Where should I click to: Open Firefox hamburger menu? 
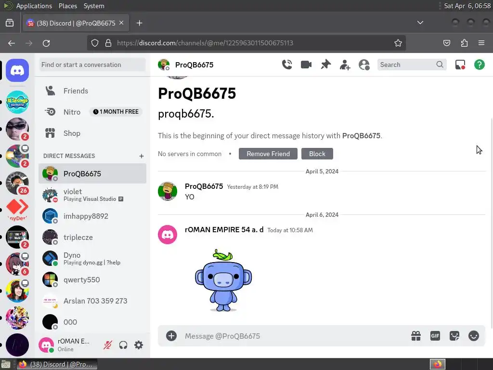pyautogui.click(x=481, y=43)
